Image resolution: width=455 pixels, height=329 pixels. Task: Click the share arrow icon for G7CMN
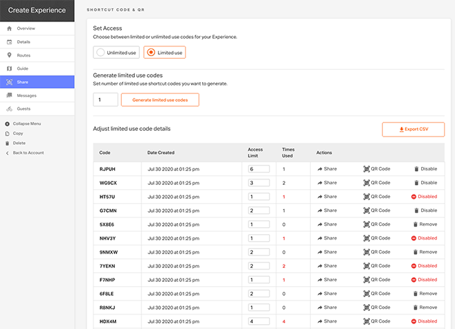coord(320,211)
